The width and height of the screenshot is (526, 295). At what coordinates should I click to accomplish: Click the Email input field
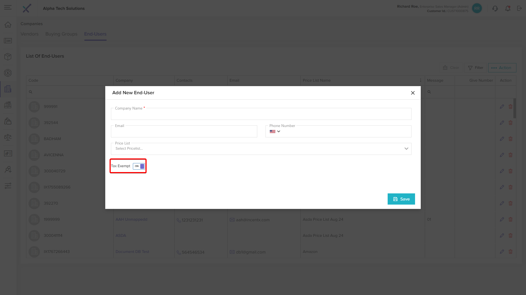184,132
